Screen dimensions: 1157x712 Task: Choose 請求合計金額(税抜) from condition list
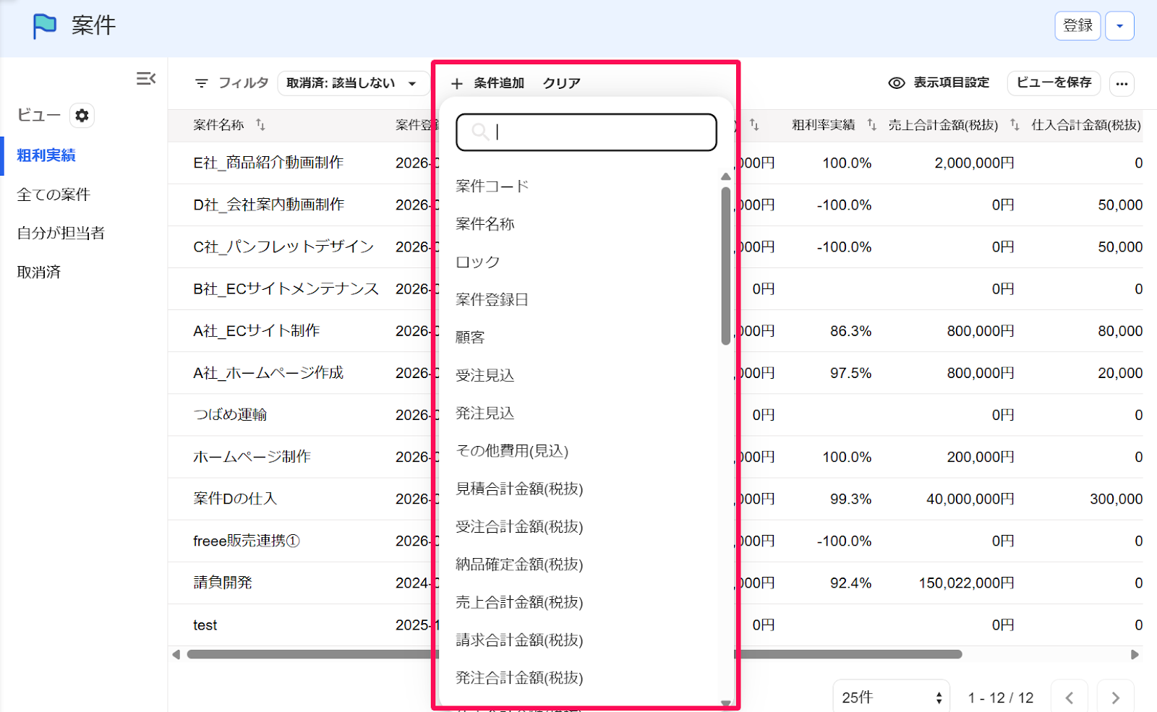[519, 640]
